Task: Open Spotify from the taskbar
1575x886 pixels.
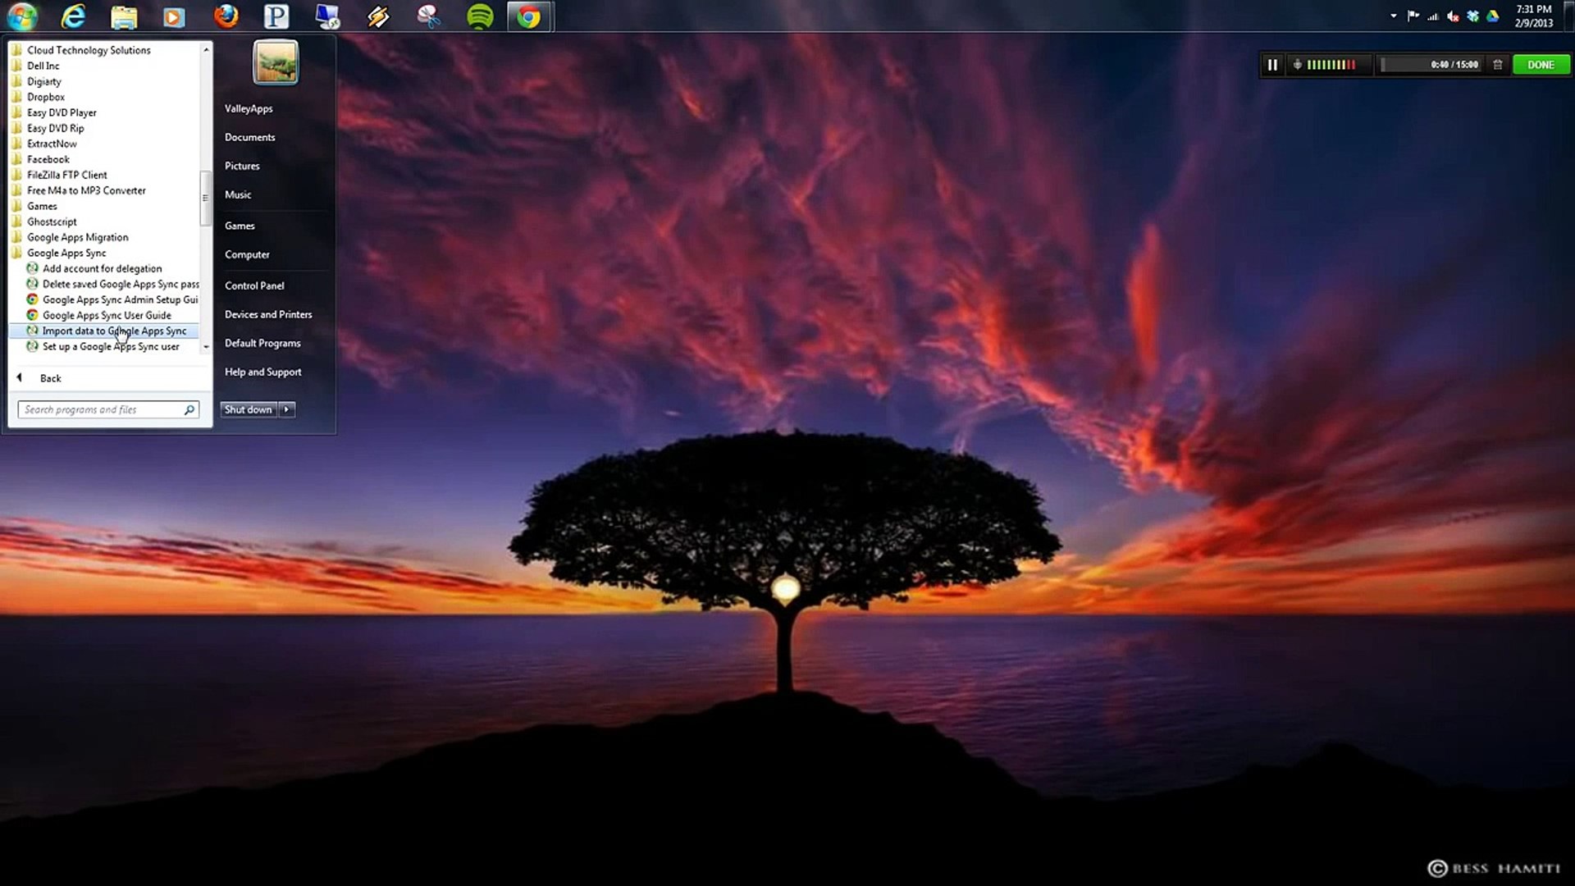Action: pyautogui.click(x=480, y=16)
